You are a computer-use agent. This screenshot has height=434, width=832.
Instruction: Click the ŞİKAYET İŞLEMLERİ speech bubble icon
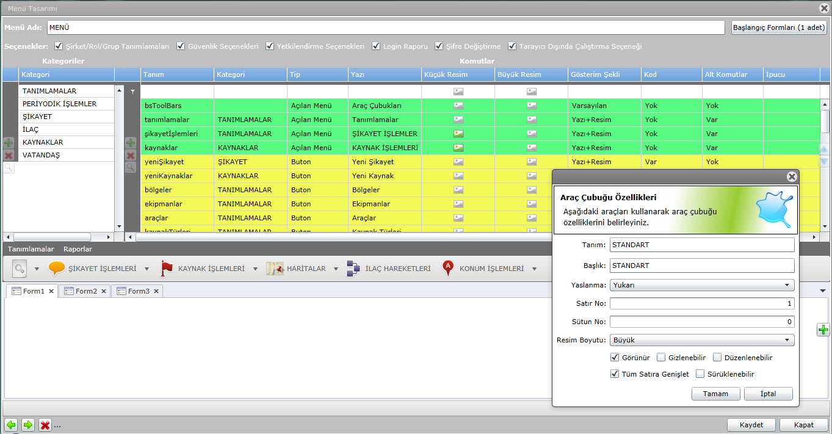pyautogui.click(x=57, y=269)
